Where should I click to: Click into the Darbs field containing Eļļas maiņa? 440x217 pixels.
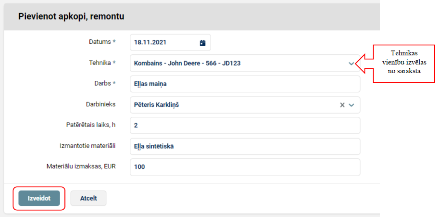tap(245, 84)
